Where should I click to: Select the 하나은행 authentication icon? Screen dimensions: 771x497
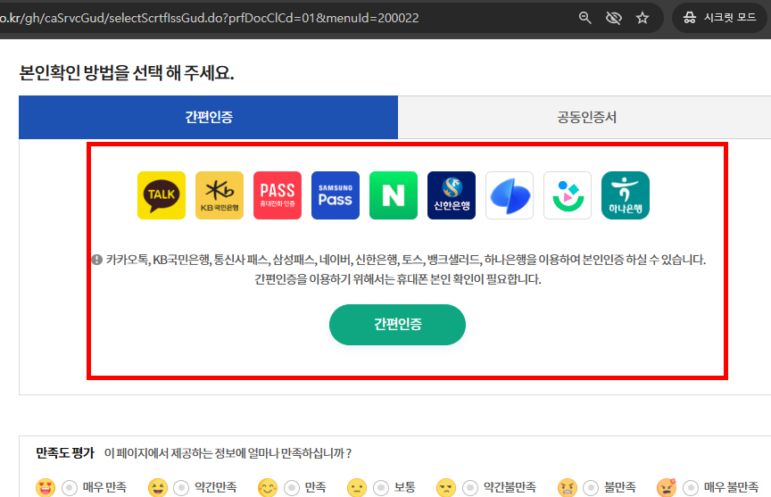coord(626,195)
